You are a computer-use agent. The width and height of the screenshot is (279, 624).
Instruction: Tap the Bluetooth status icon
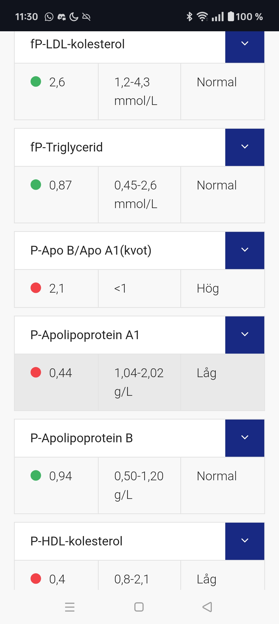[189, 17]
